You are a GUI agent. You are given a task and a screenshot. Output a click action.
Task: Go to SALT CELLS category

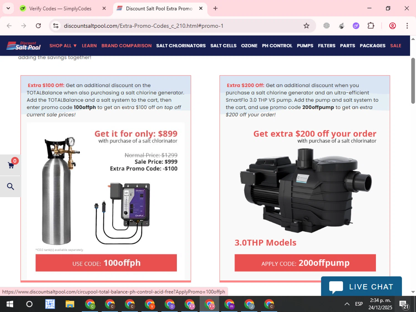[x=223, y=45]
